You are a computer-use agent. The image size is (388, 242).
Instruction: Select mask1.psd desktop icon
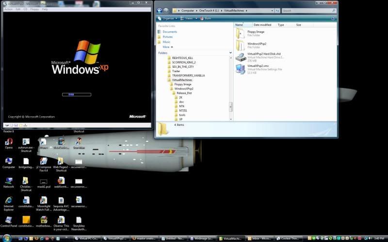[44, 183]
